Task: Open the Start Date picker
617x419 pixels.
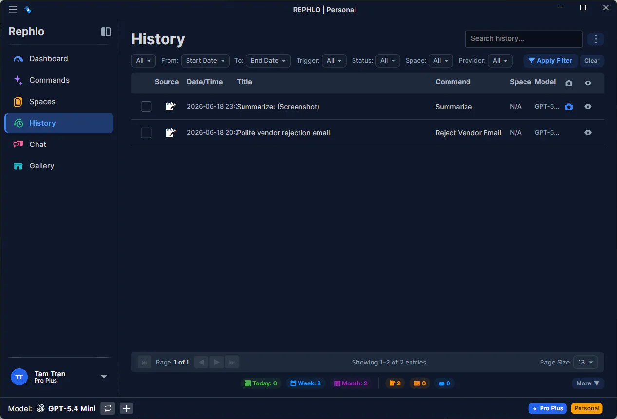Action: point(205,61)
